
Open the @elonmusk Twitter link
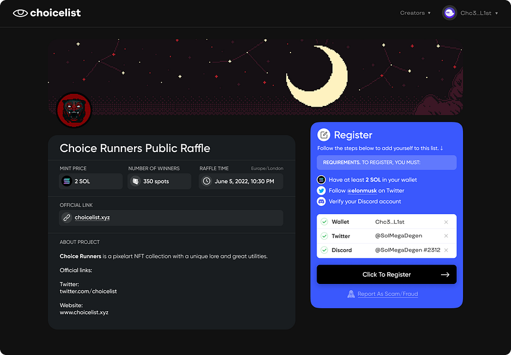[x=362, y=191]
